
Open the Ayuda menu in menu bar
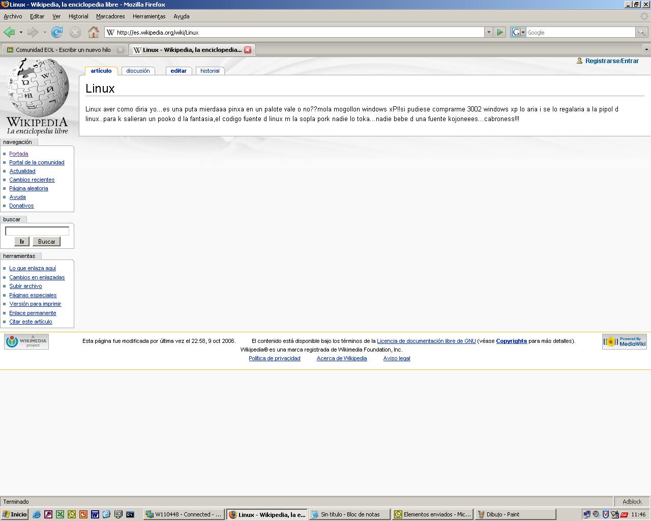[x=182, y=16]
